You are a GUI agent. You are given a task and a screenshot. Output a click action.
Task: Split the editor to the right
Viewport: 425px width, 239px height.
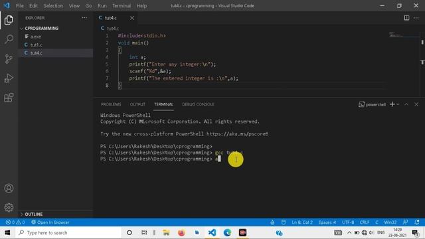406,18
